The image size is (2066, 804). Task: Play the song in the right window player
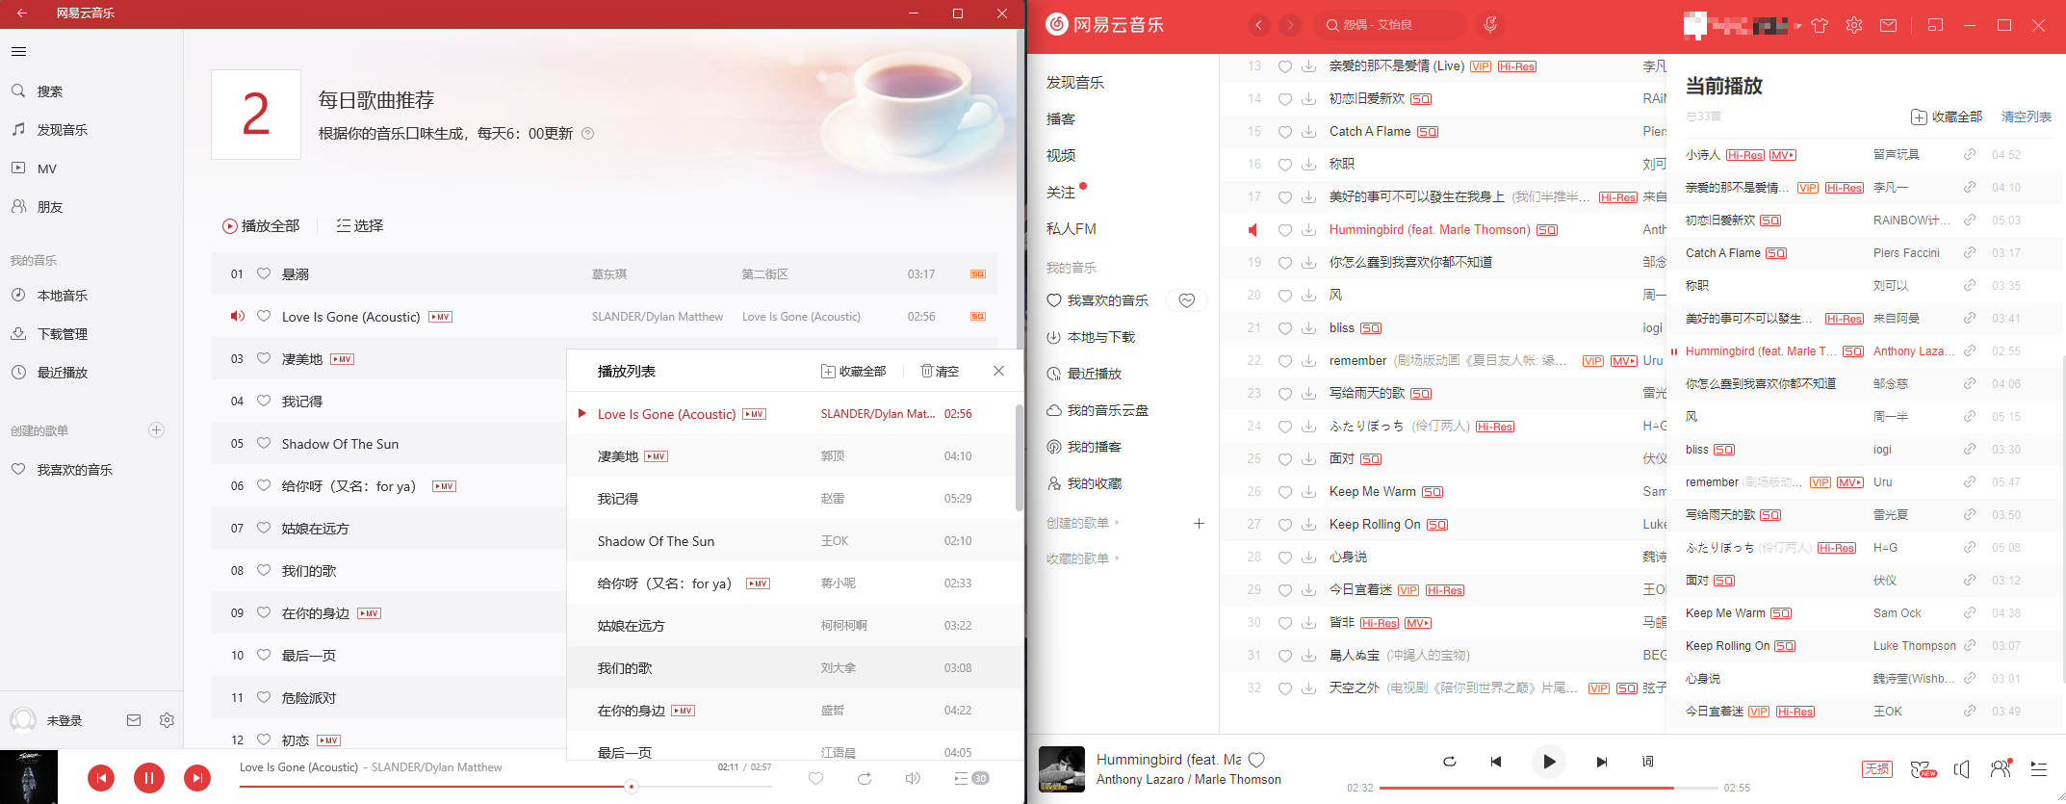pyautogui.click(x=1548, y=762)
